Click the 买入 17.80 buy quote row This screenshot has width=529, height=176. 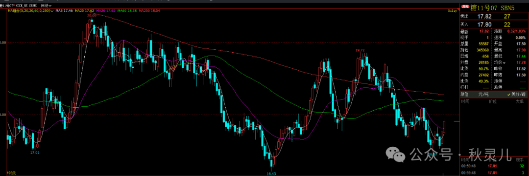[x=494, y=24]
